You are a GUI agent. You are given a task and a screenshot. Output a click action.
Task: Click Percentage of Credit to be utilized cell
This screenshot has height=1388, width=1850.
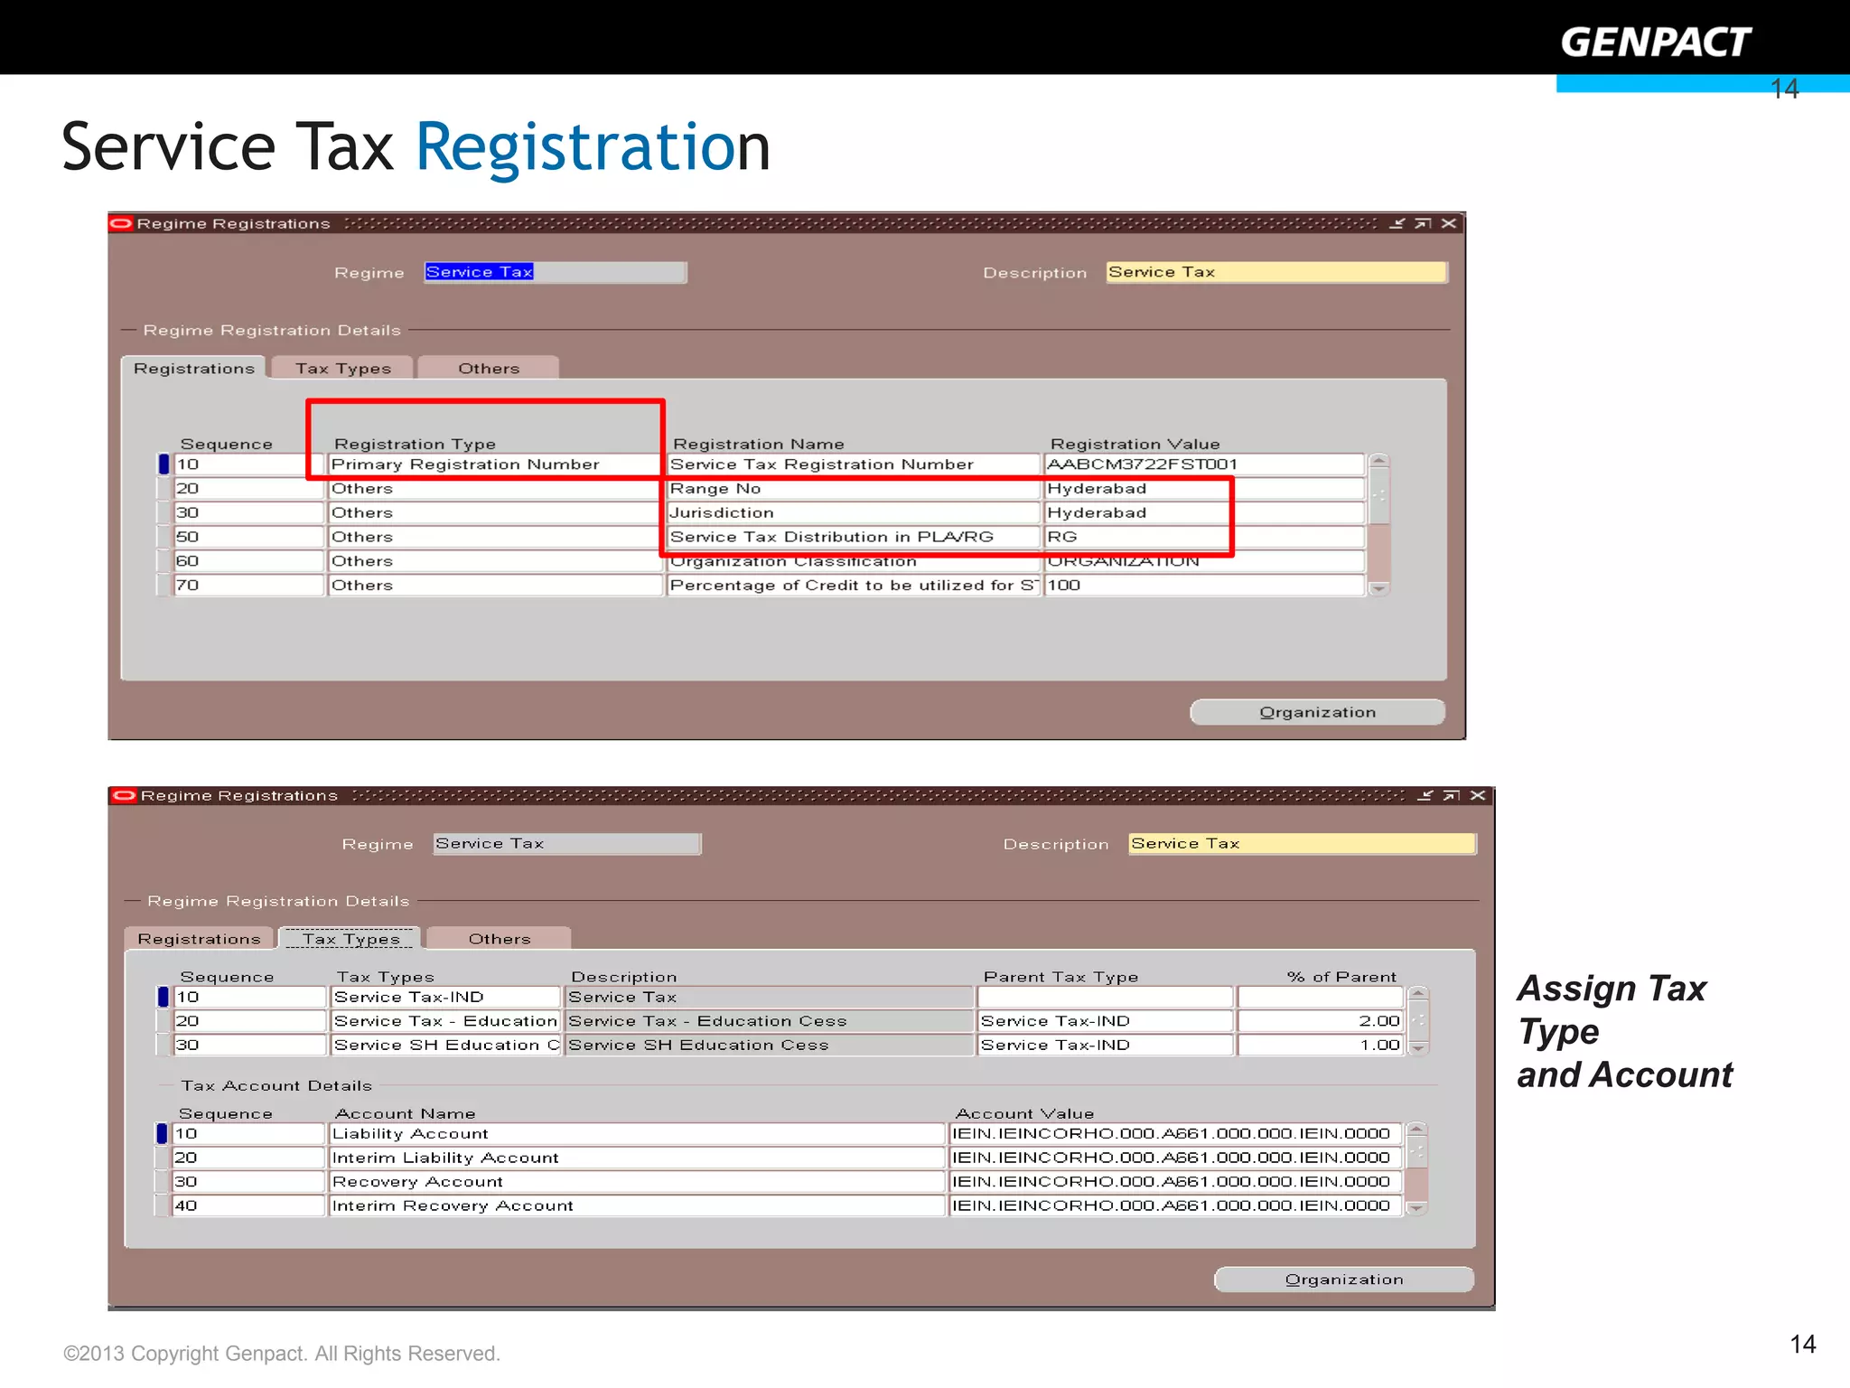point(854,586)
